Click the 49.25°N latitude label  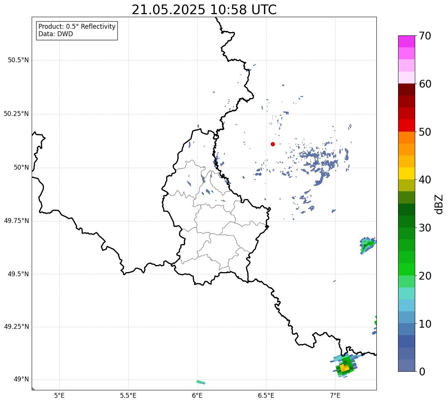point(16,327)
